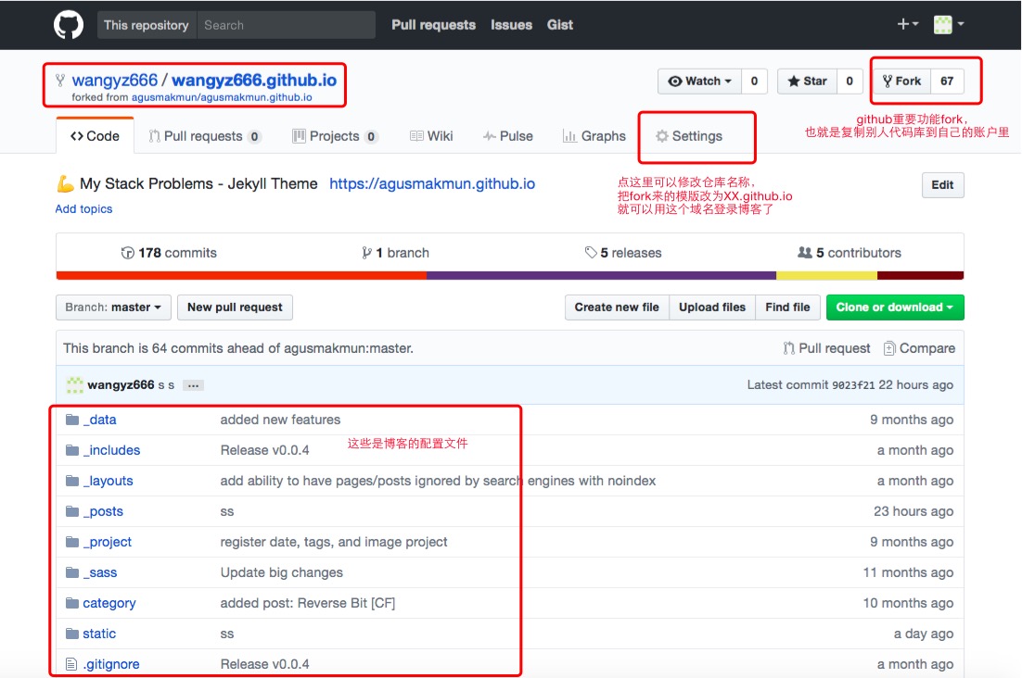Star this repository

click(807, 81)
